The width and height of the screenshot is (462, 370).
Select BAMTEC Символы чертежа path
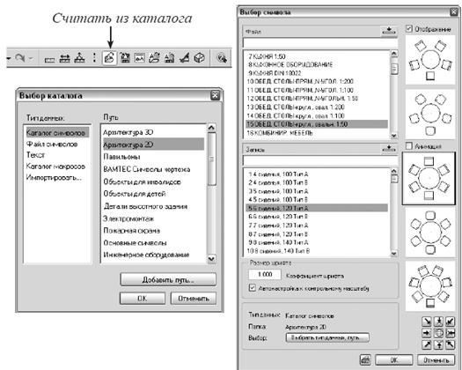click(x=147, y=169)
